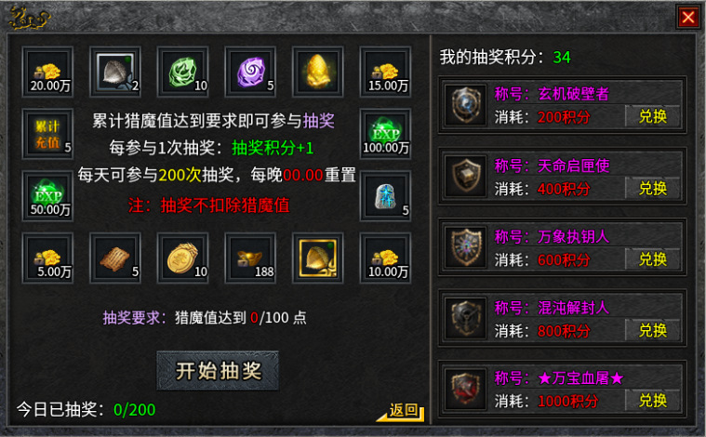Exchange 1000 points for ★万宝血屠★ title
The height and width of the screenshot is (437, 706).
pyautogui.click(x=653, y=400)
